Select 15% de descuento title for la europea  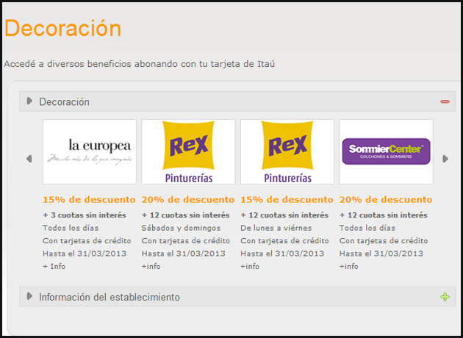(x=89, y=200)
